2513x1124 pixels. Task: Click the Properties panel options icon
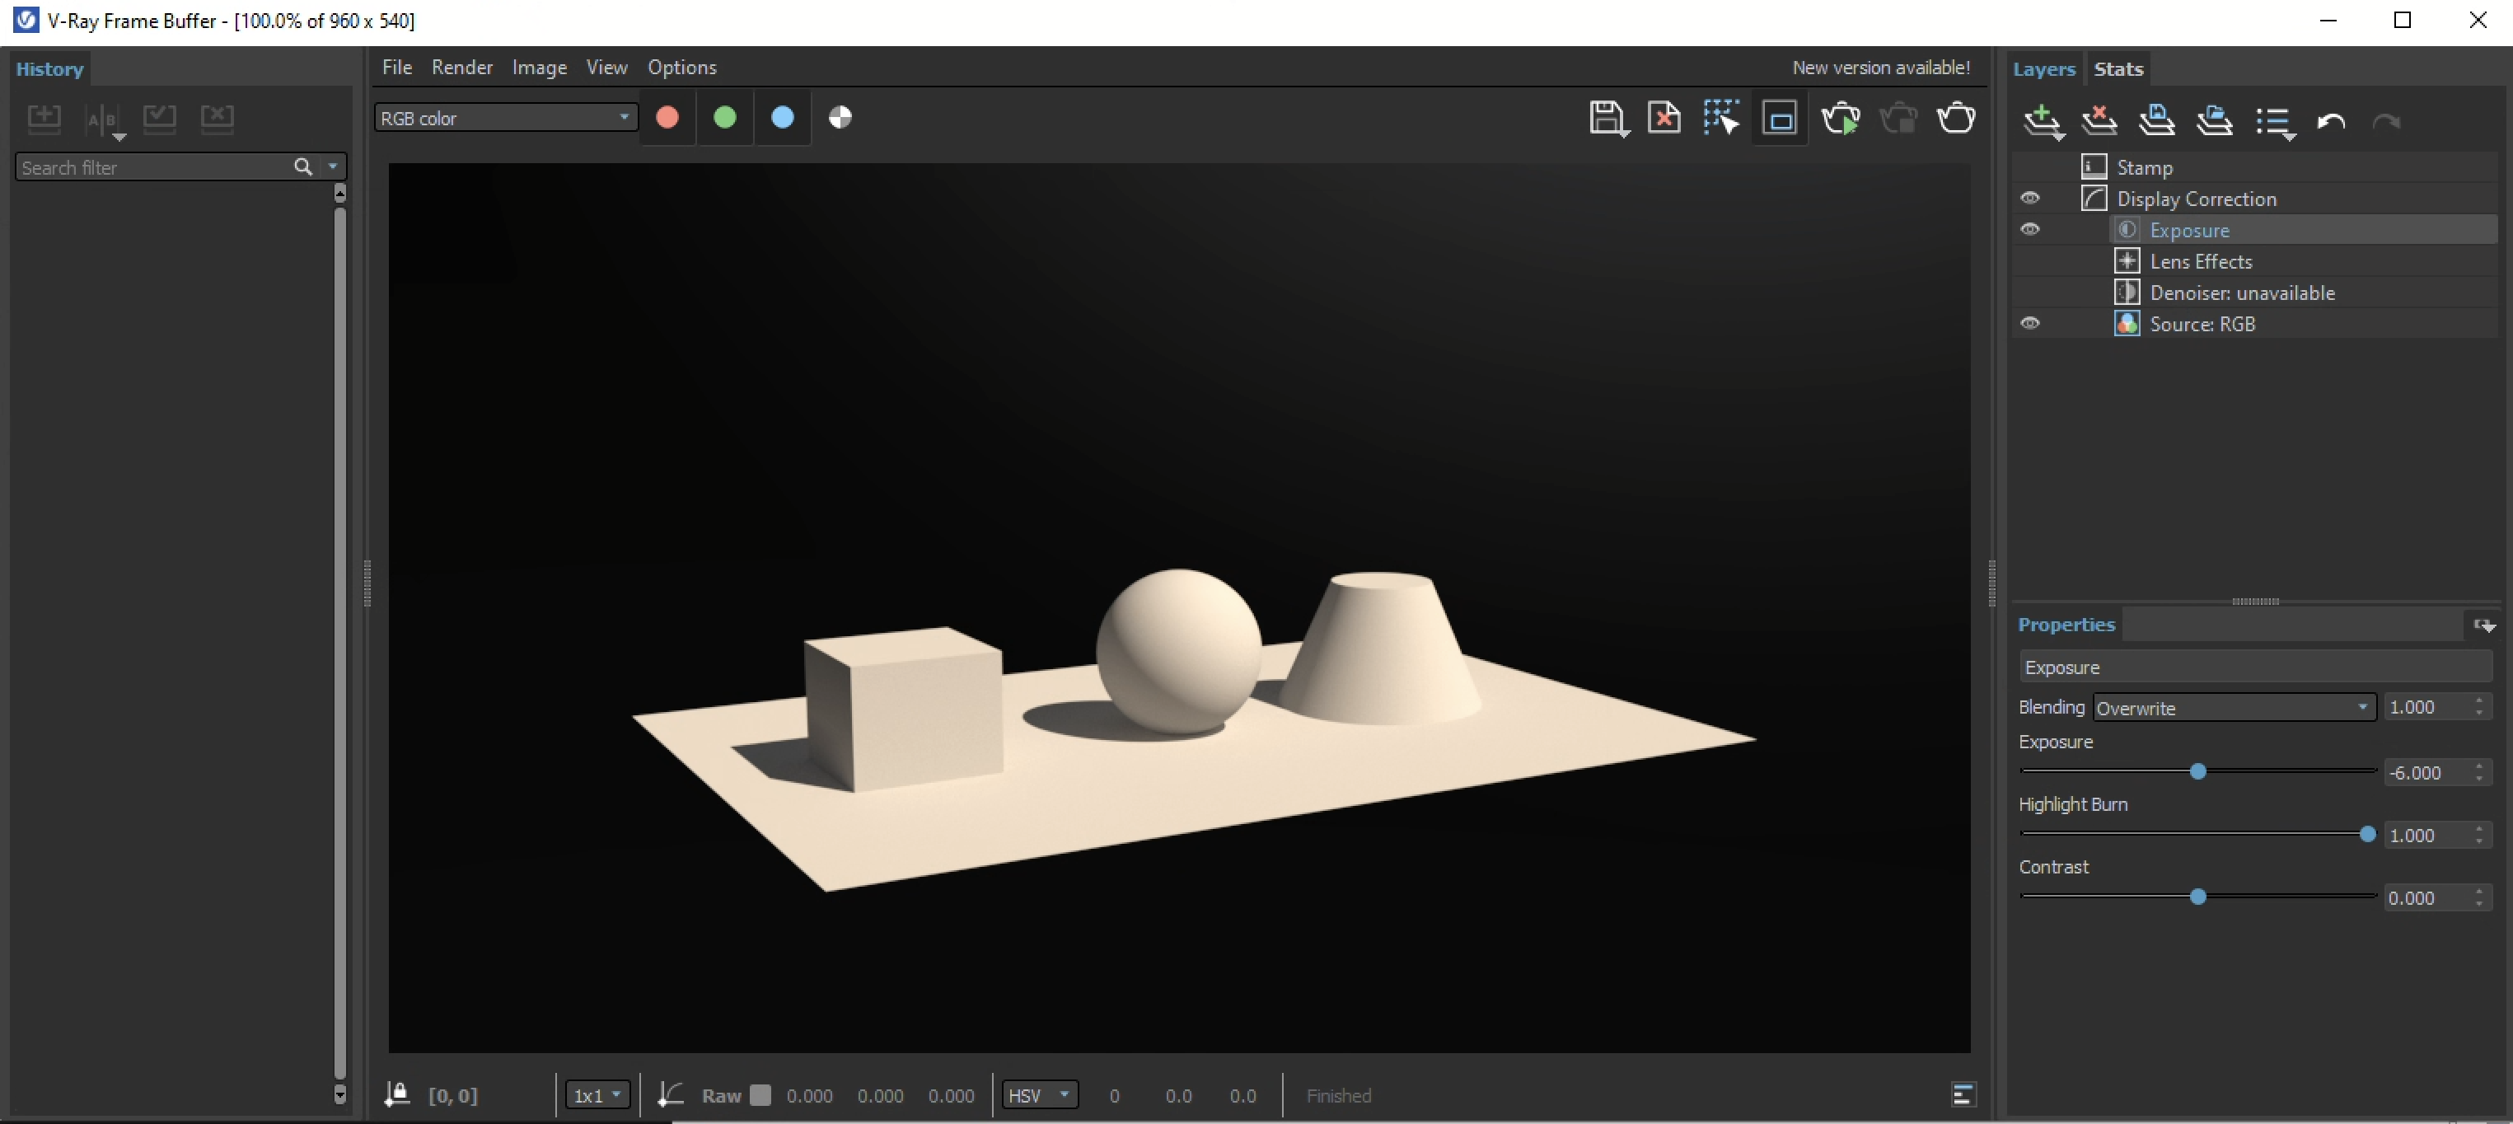tap(2483, 625)
